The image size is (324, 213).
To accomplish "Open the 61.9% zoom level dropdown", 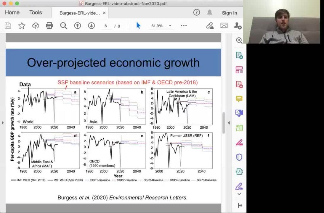I will coord(170,26).
